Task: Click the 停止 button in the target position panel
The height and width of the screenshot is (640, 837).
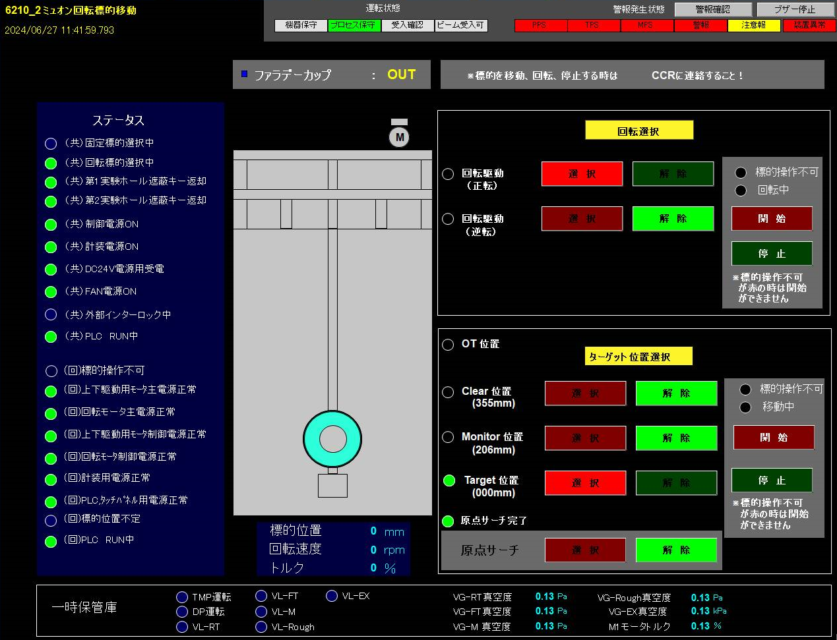Action: click(x=771, y=480)
